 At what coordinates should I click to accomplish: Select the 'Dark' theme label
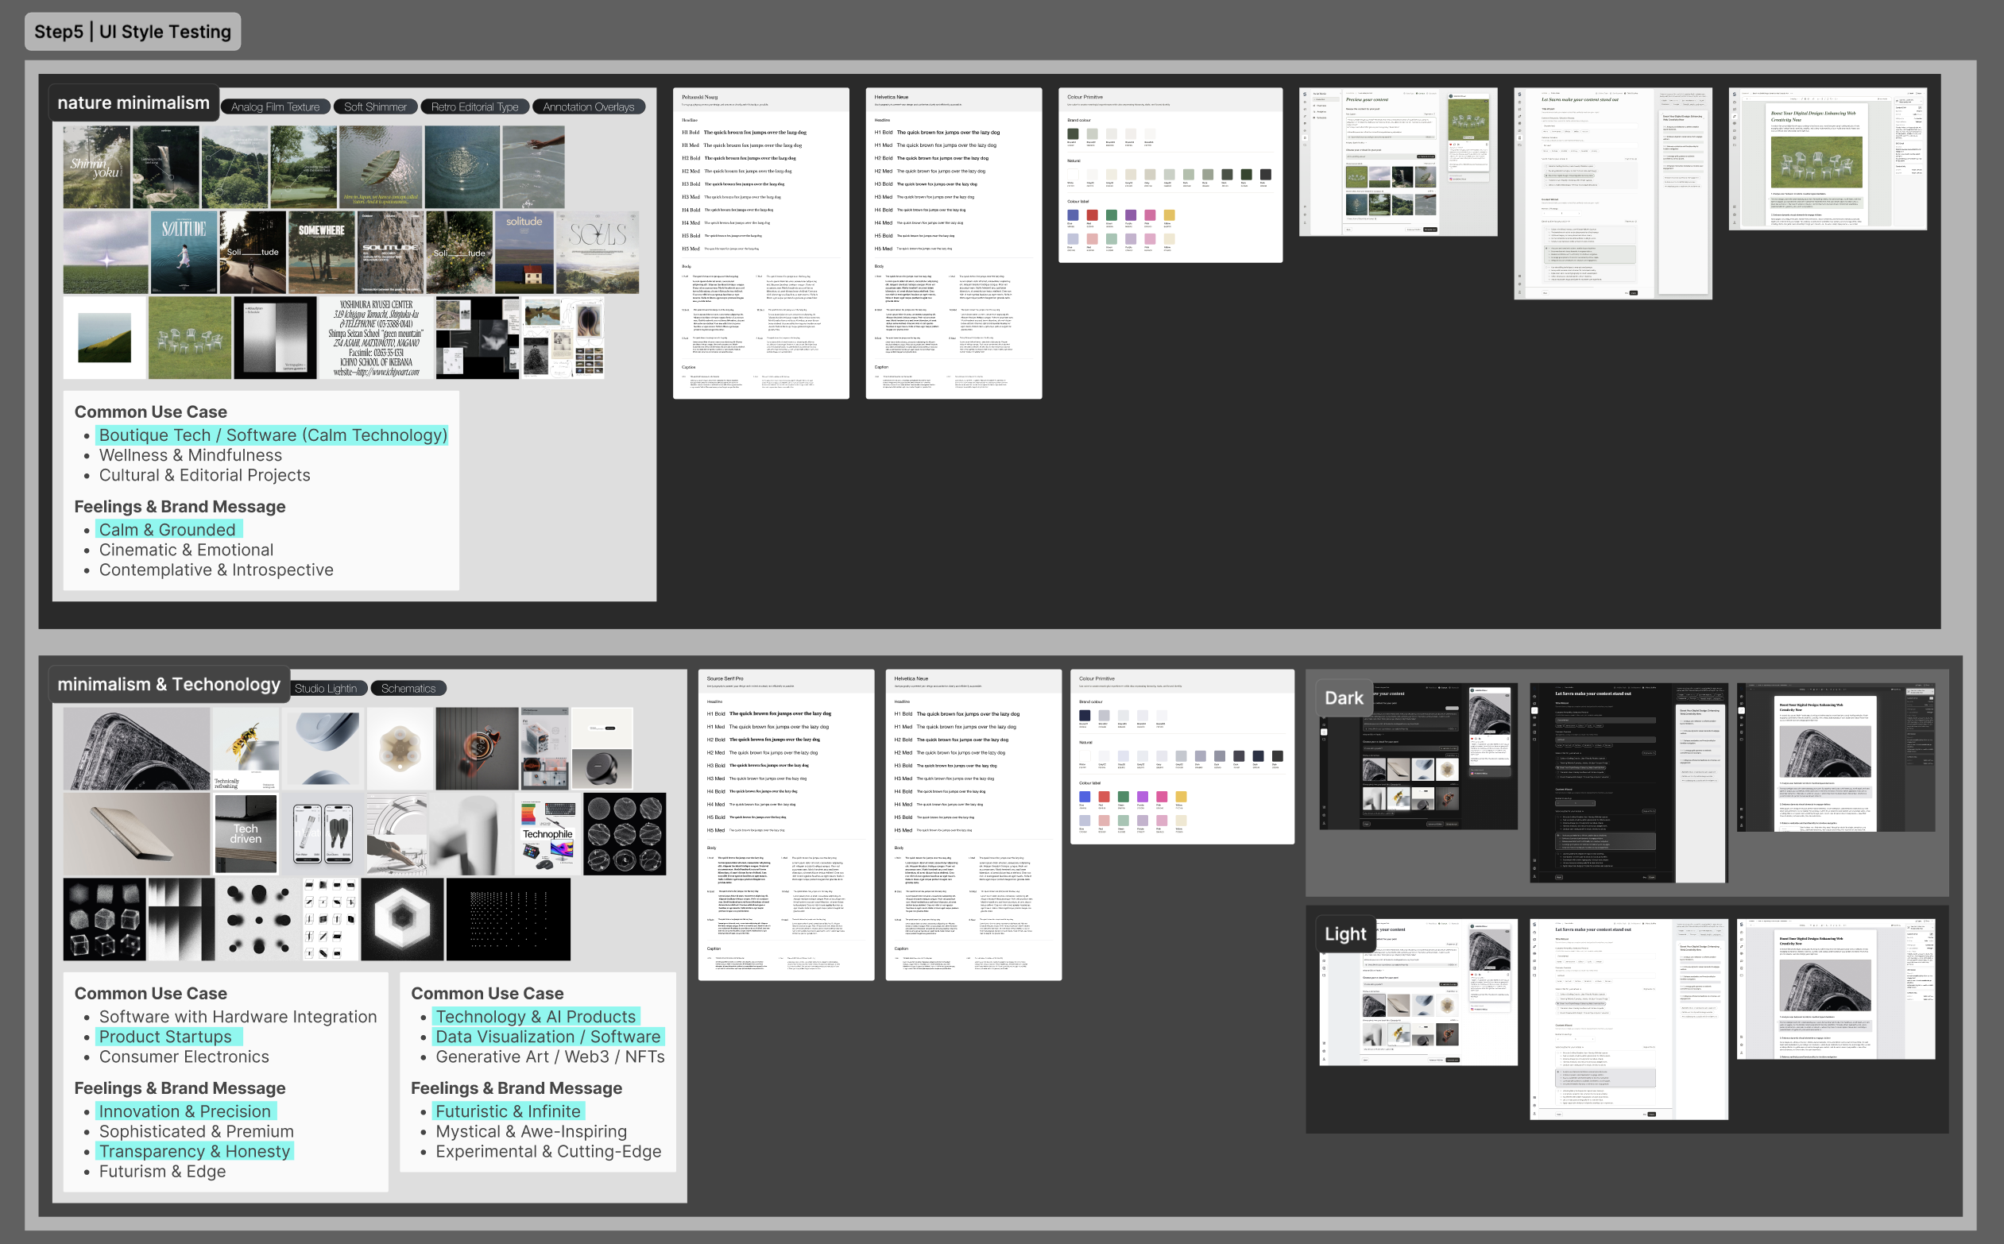click(x=1344, y=697)
